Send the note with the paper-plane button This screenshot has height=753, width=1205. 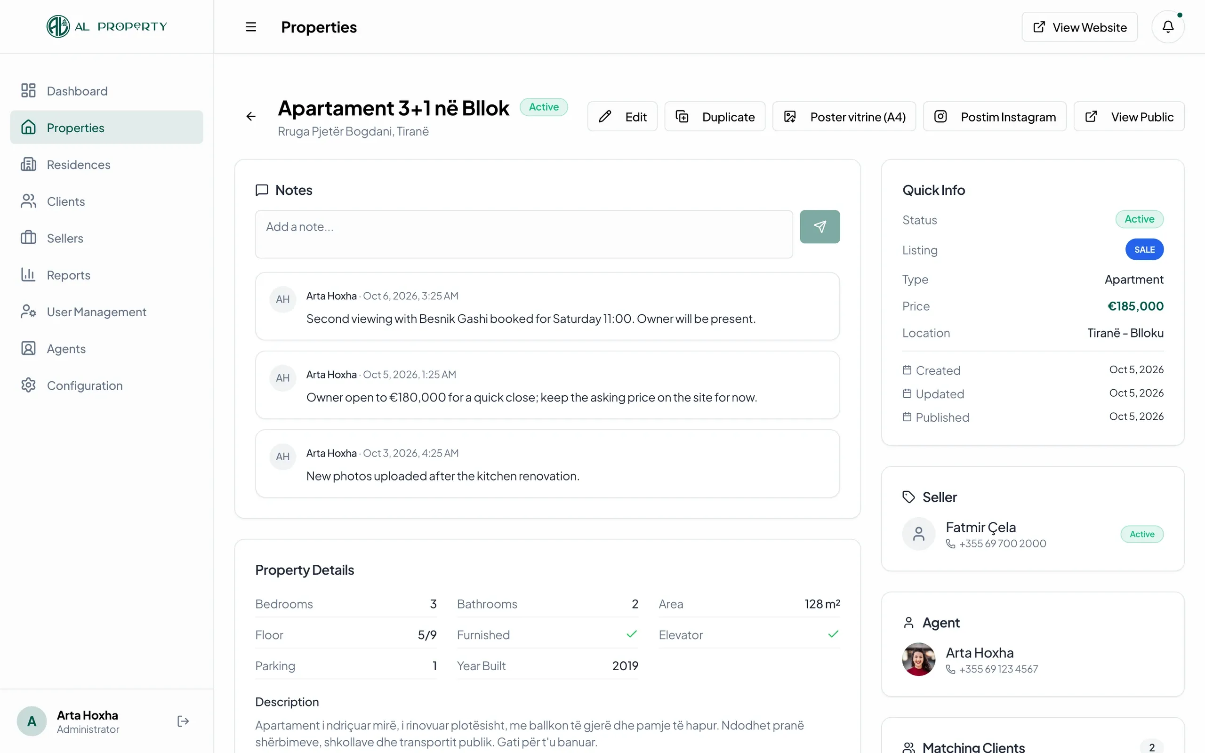click(819, 226)
